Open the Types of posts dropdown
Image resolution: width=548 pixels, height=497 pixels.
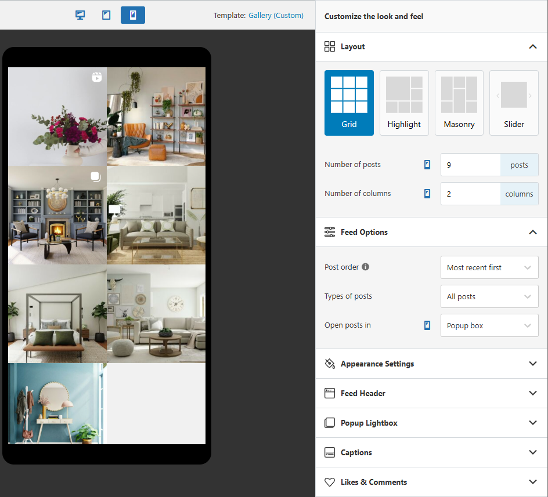tap(489, 296)
